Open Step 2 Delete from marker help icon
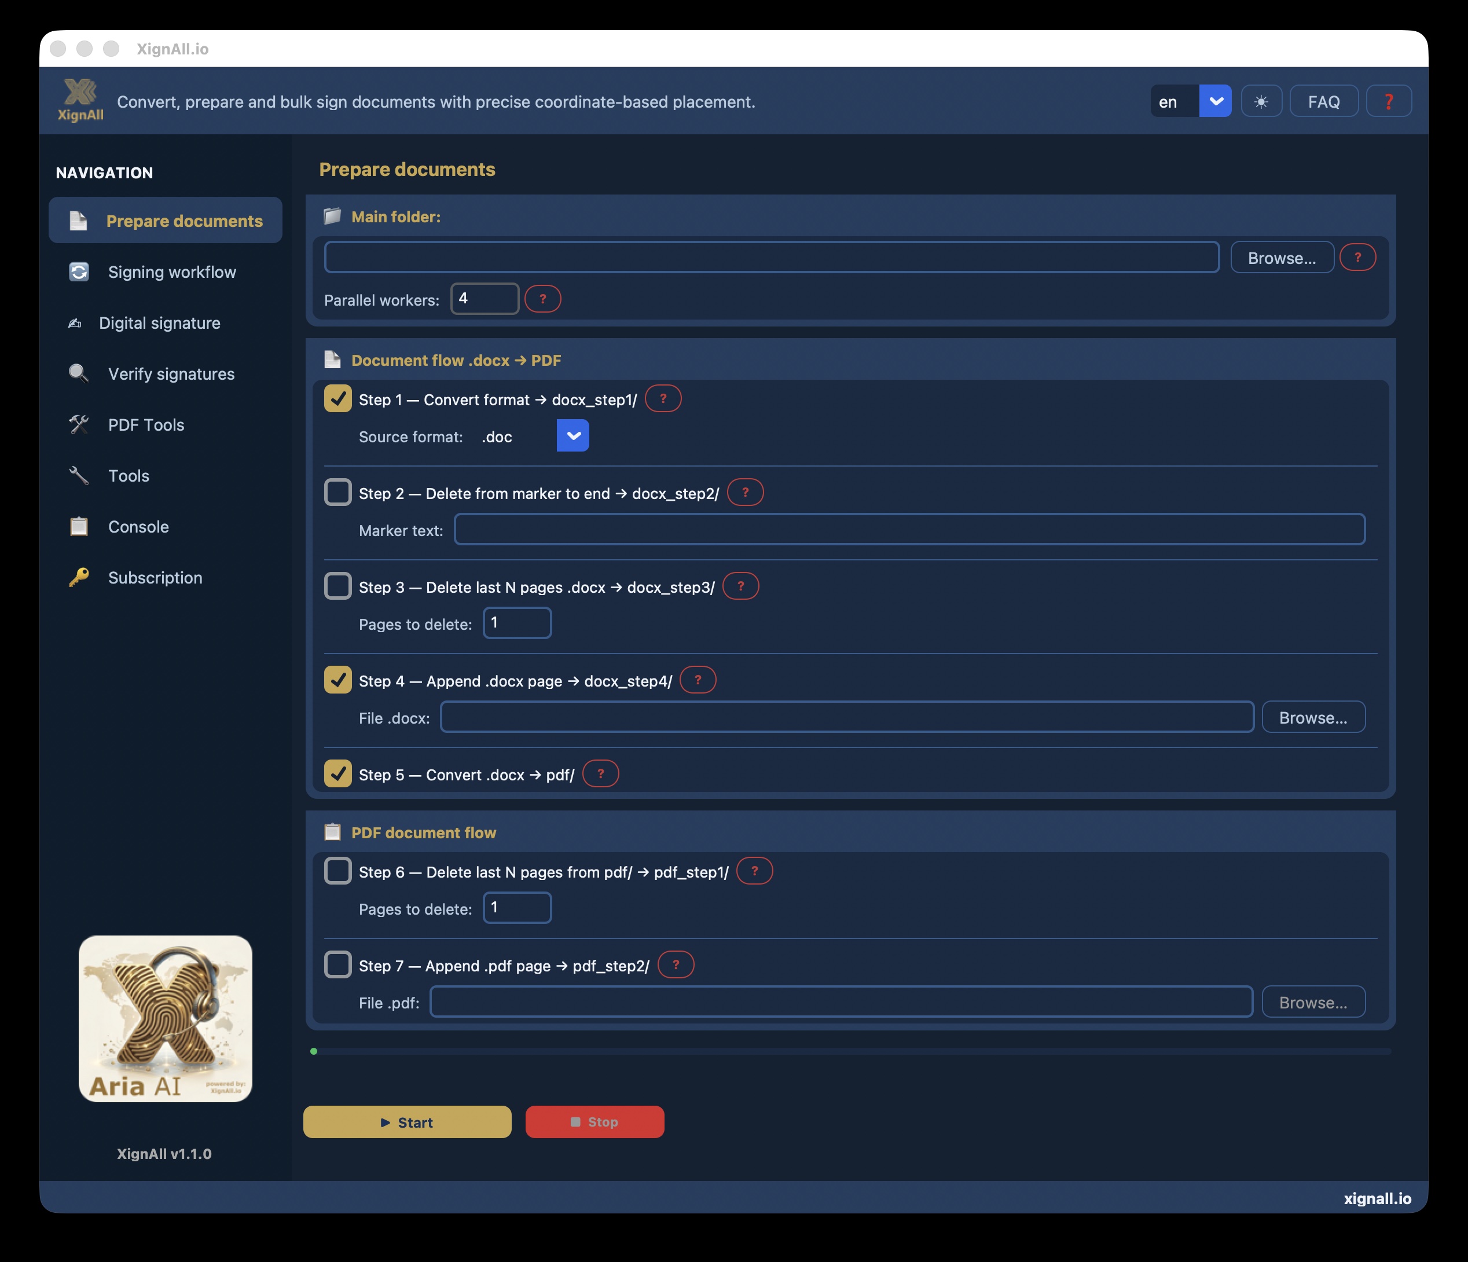The width and height of the screenshot is (1468, 1262). tap(746, 491)
